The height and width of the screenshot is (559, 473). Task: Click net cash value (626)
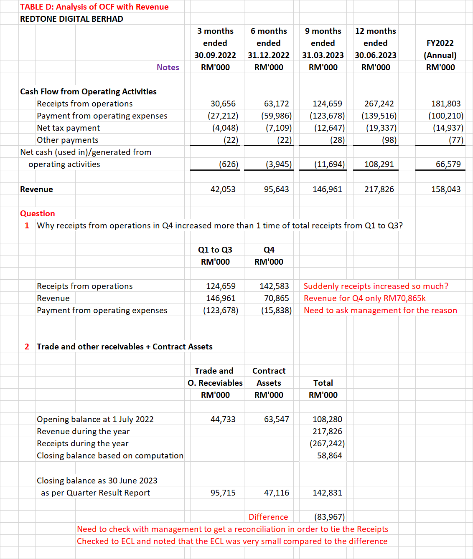(229, 164)
